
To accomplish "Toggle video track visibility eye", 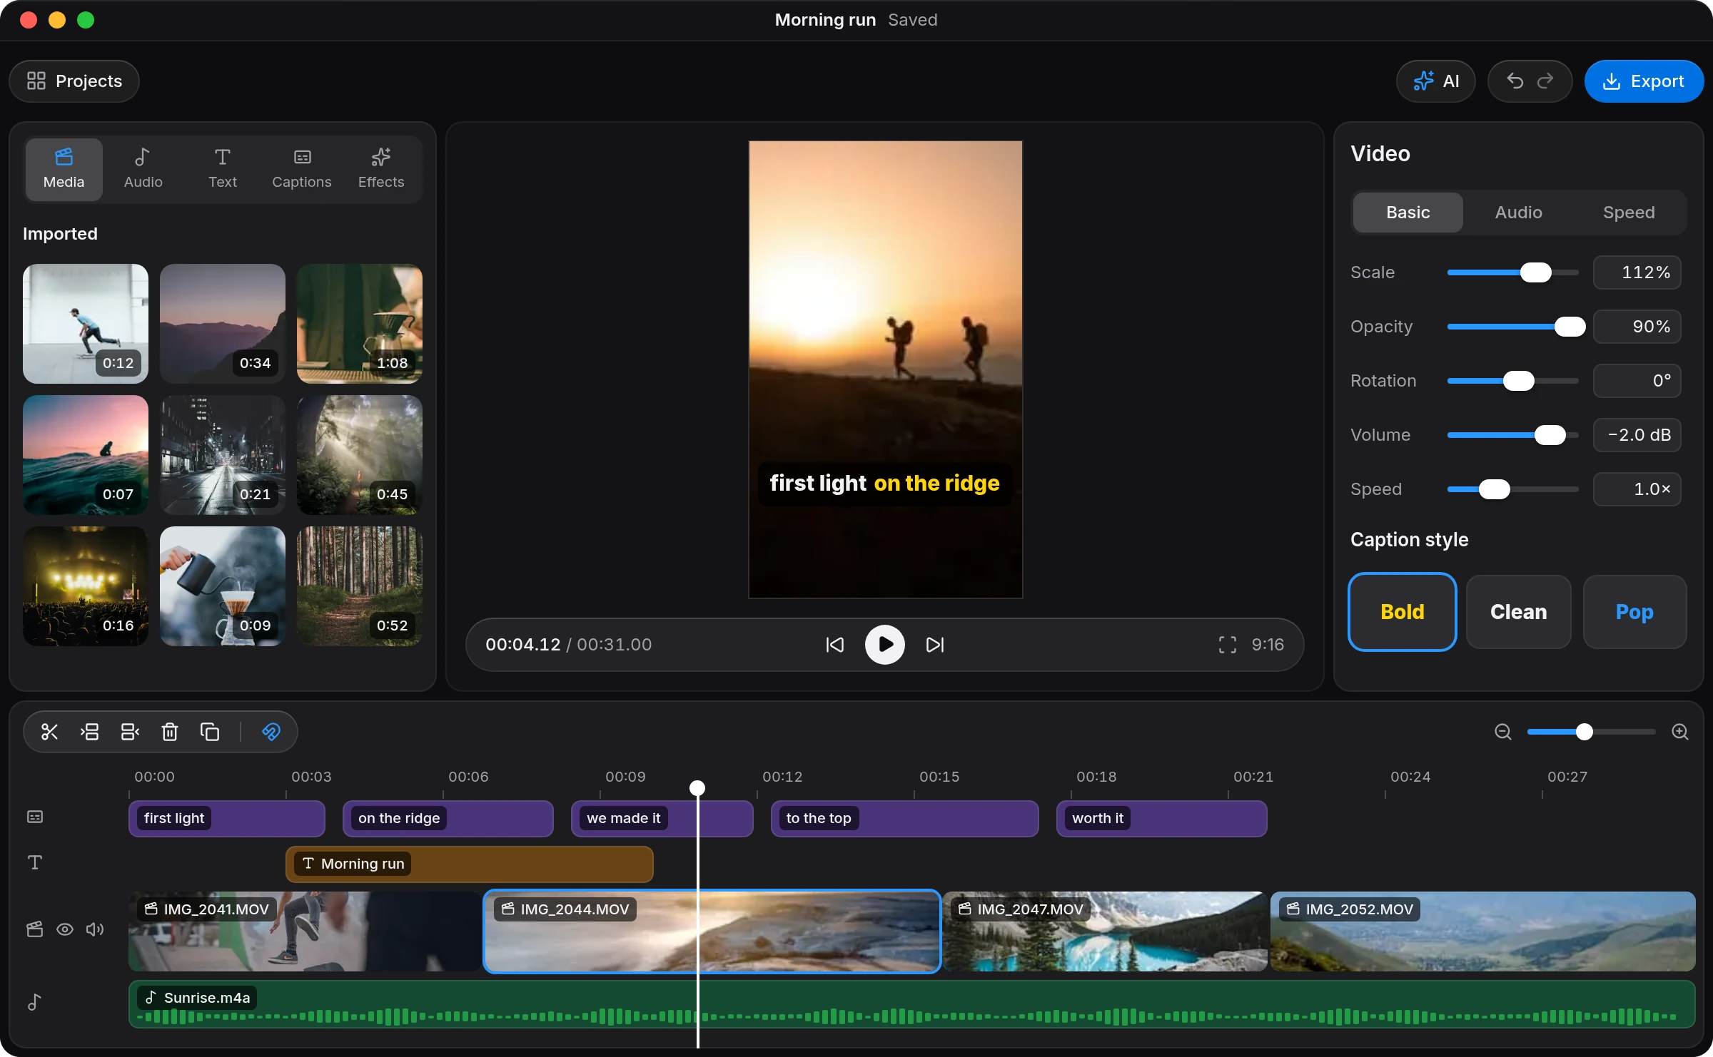I will (65, 929).
